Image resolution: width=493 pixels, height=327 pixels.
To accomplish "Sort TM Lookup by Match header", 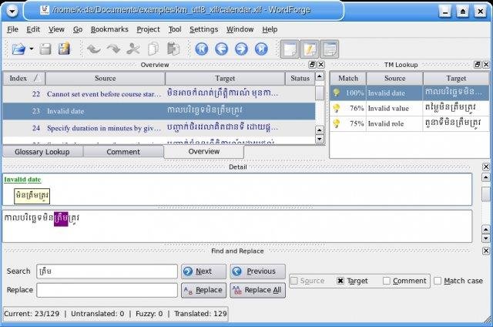I will 348,79.
